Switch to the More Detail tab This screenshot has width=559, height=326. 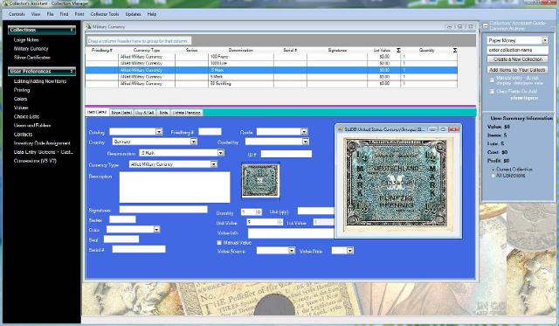(121, 113)
